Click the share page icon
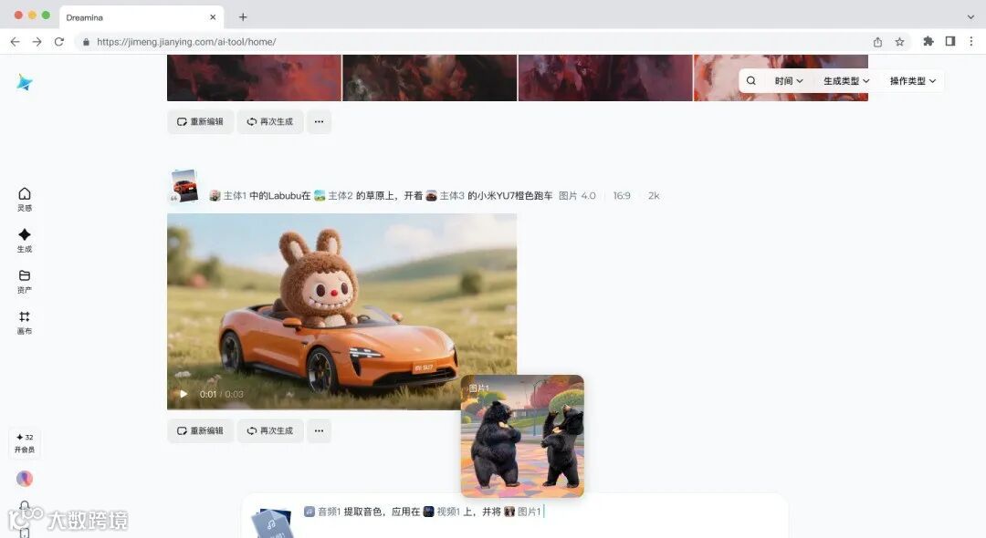986x538 pixels. click(877, 41)
